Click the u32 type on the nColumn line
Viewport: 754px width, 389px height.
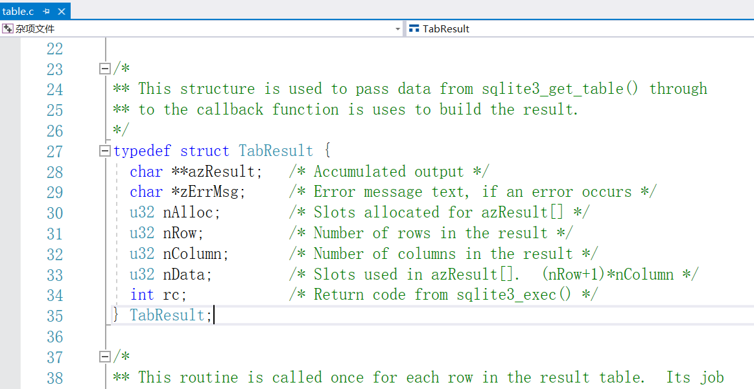click(x=142, y=254)
